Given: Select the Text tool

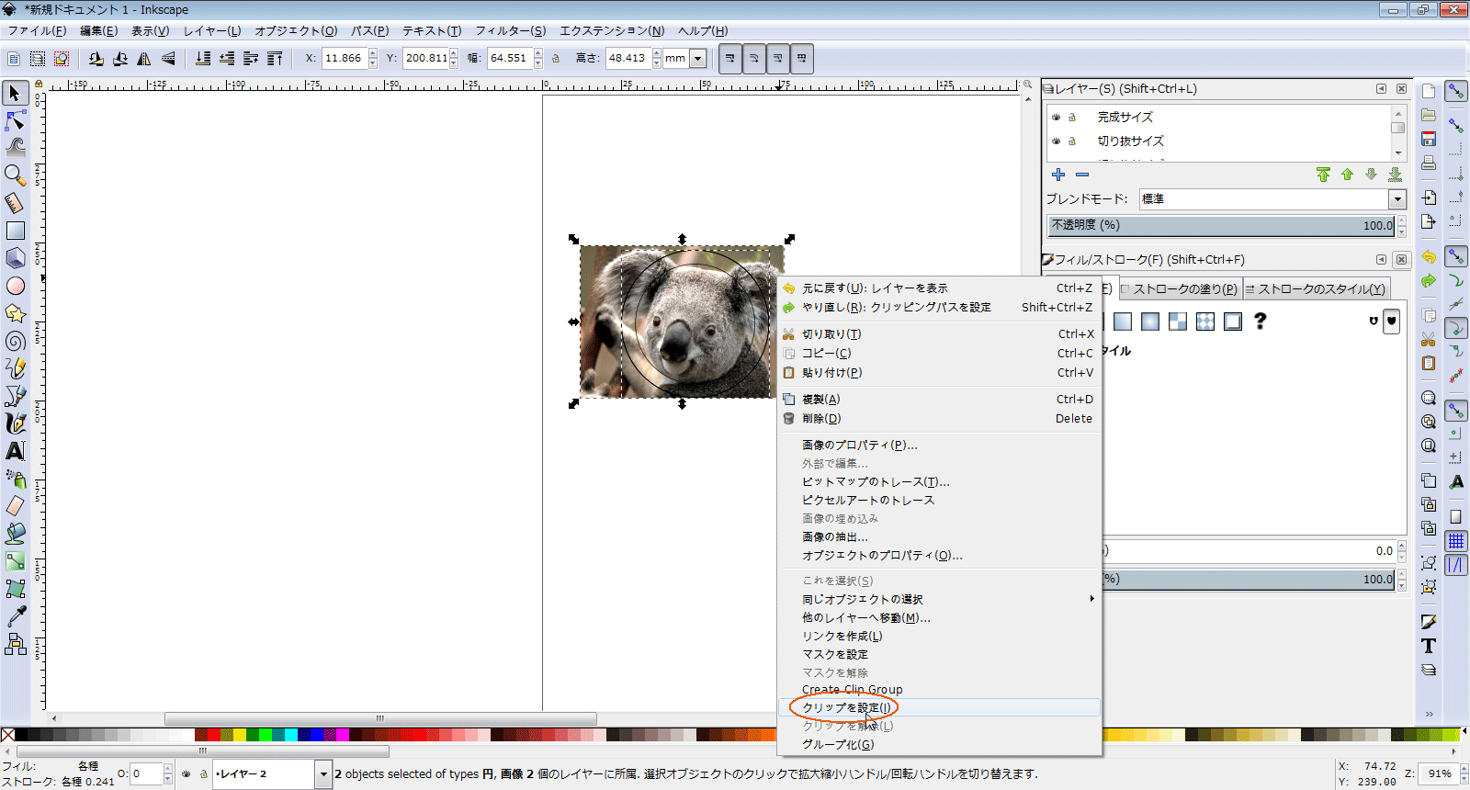Looking at the screenshot, I should 16,451.
